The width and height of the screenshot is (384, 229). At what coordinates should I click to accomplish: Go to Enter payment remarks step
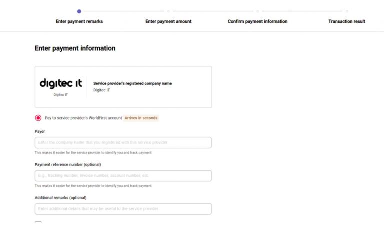79,21
